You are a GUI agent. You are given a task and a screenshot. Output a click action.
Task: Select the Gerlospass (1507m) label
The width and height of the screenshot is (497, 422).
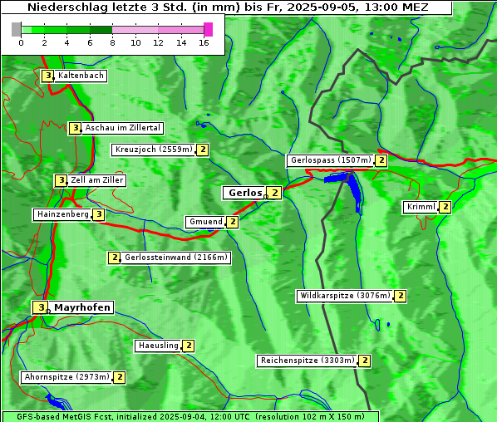pos(331,160)
